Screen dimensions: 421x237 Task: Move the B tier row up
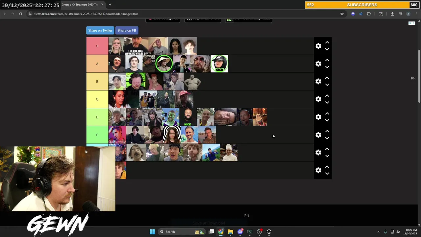click(x=327, y=78)
